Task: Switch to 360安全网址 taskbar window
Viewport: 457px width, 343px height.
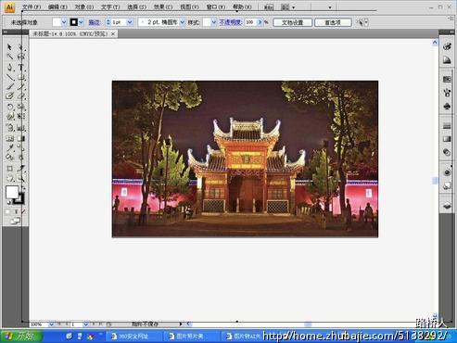Action: 133,336
